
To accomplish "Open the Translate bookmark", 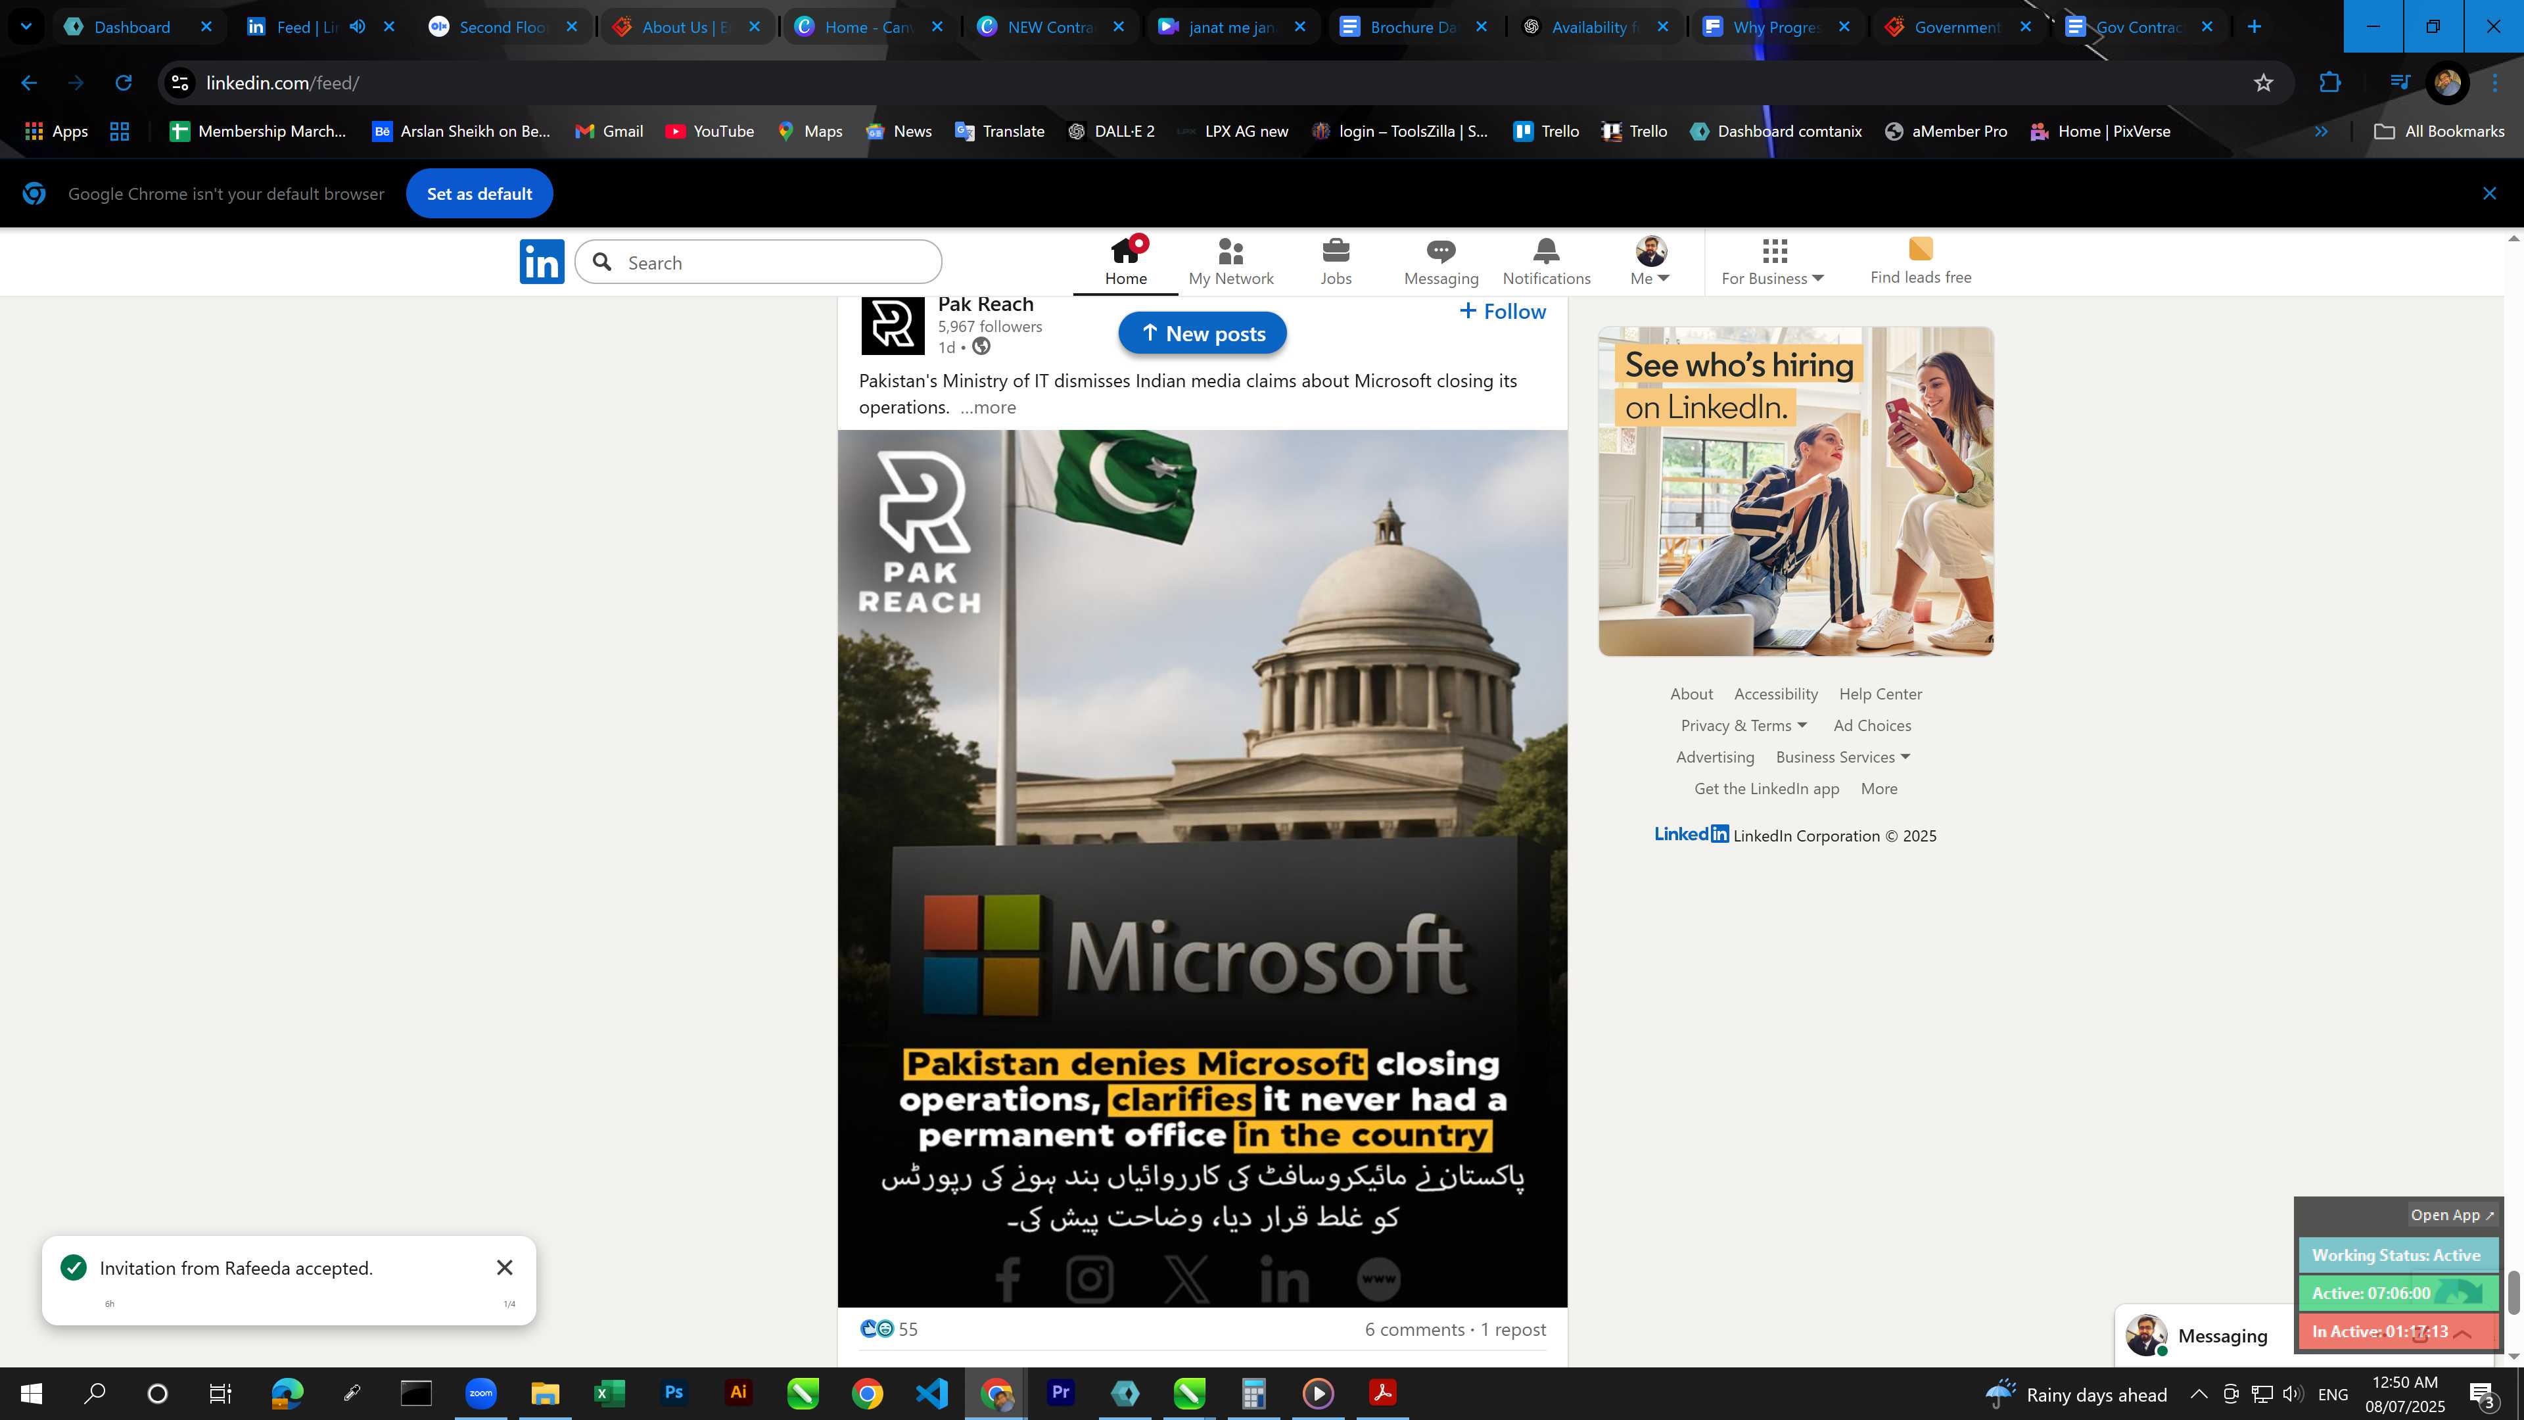I will click(x=999, y=131).
